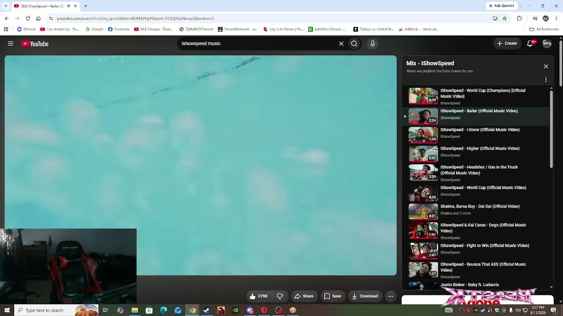Open the NLE Choppa bookmark
The image size is (563, 316).
click(x=154, y=29)
